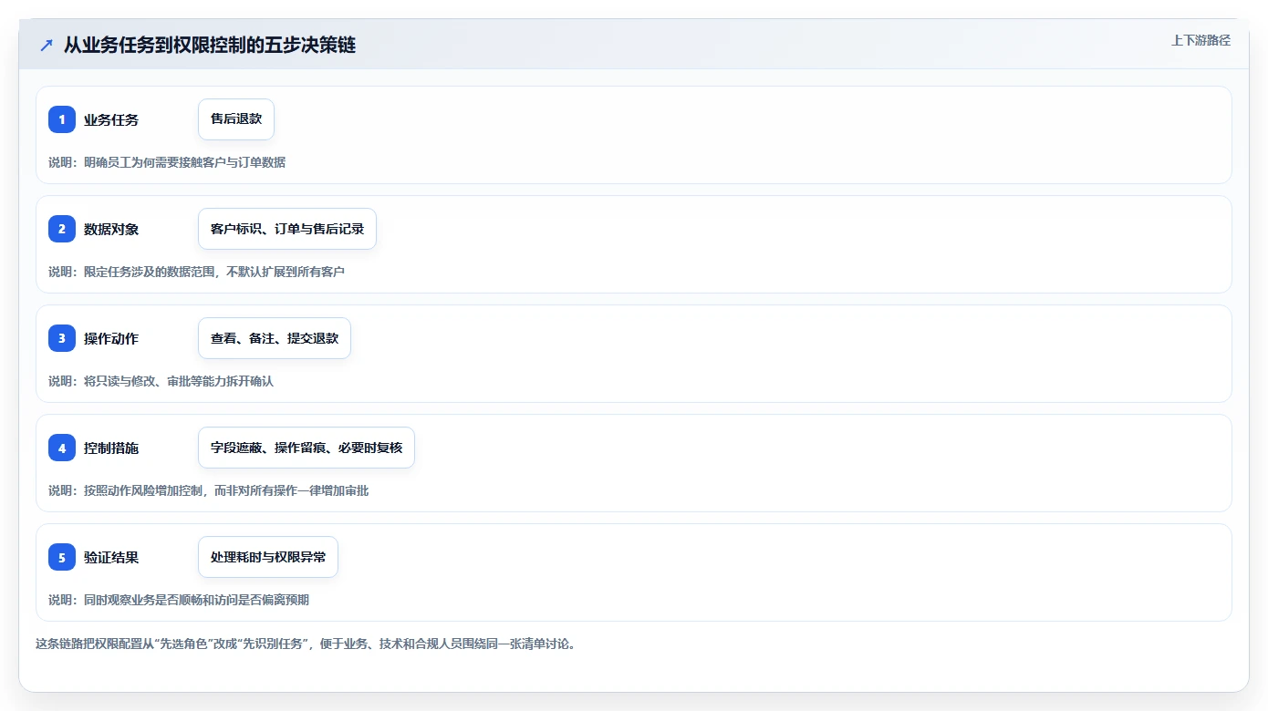Click the note 按照动作风险增加控制
Screen dimensions: 1268x711
tap(143, 490)
